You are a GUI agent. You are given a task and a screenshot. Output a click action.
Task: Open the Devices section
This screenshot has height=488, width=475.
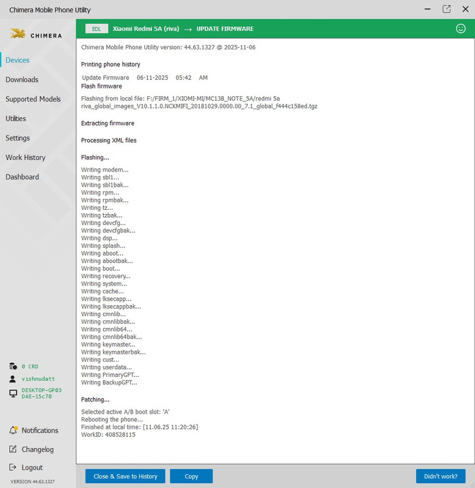tap(18, 60)
